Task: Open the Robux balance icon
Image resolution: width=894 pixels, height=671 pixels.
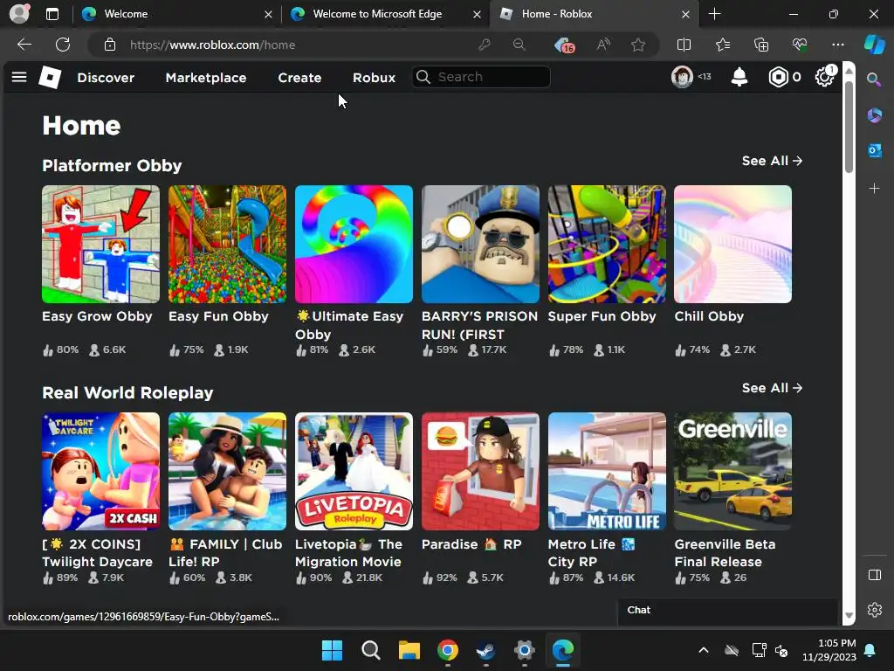Action: 778,77
